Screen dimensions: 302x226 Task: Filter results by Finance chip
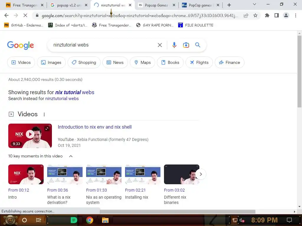point(229,62)
